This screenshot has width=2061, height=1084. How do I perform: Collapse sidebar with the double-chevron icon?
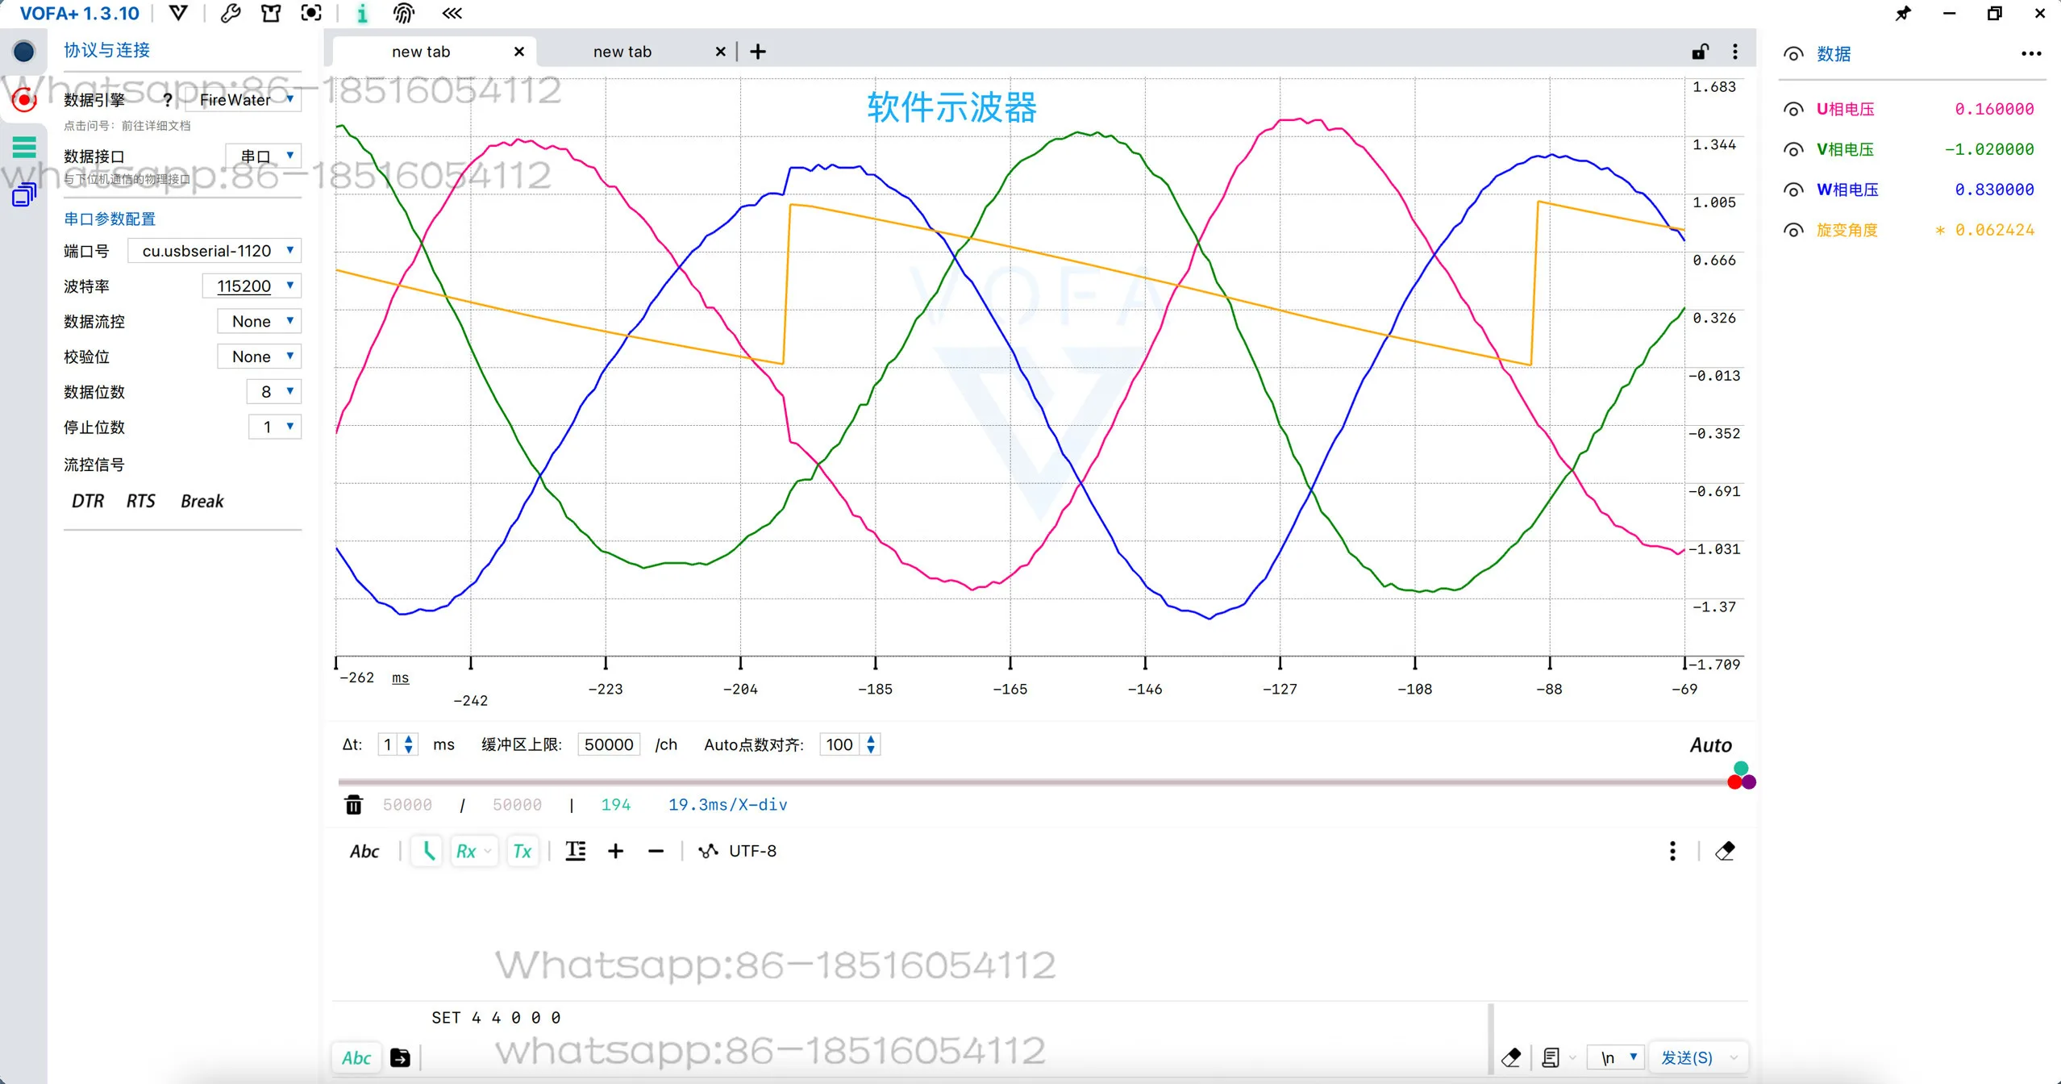coord(452,13)
